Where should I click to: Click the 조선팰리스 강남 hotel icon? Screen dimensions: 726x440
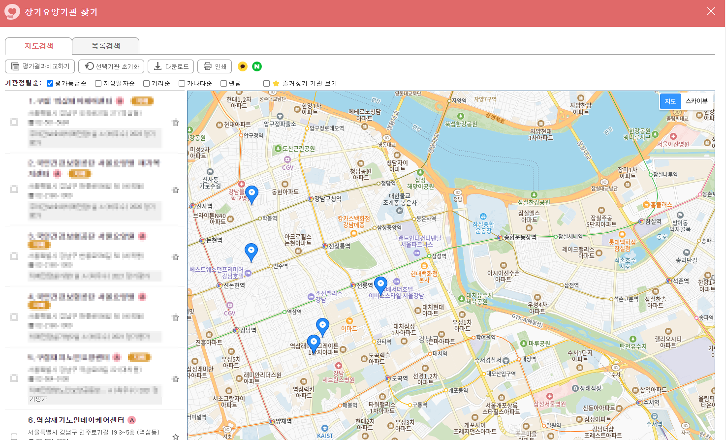(311, 297)
